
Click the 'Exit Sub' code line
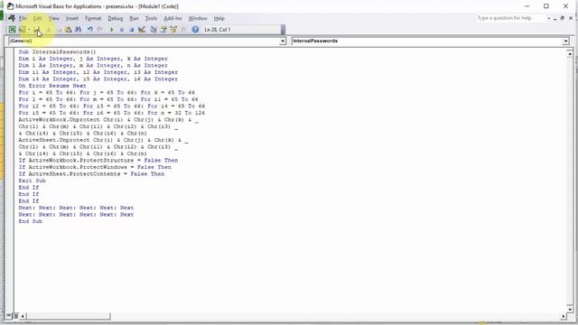[x=33, y=181]
